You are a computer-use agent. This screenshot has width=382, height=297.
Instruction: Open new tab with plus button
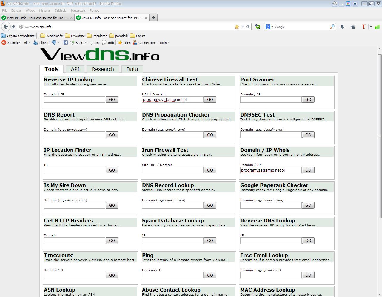pos(153,18)
